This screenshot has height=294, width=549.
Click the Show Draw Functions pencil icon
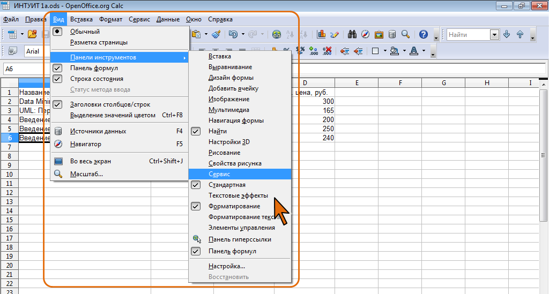[335, 34]
